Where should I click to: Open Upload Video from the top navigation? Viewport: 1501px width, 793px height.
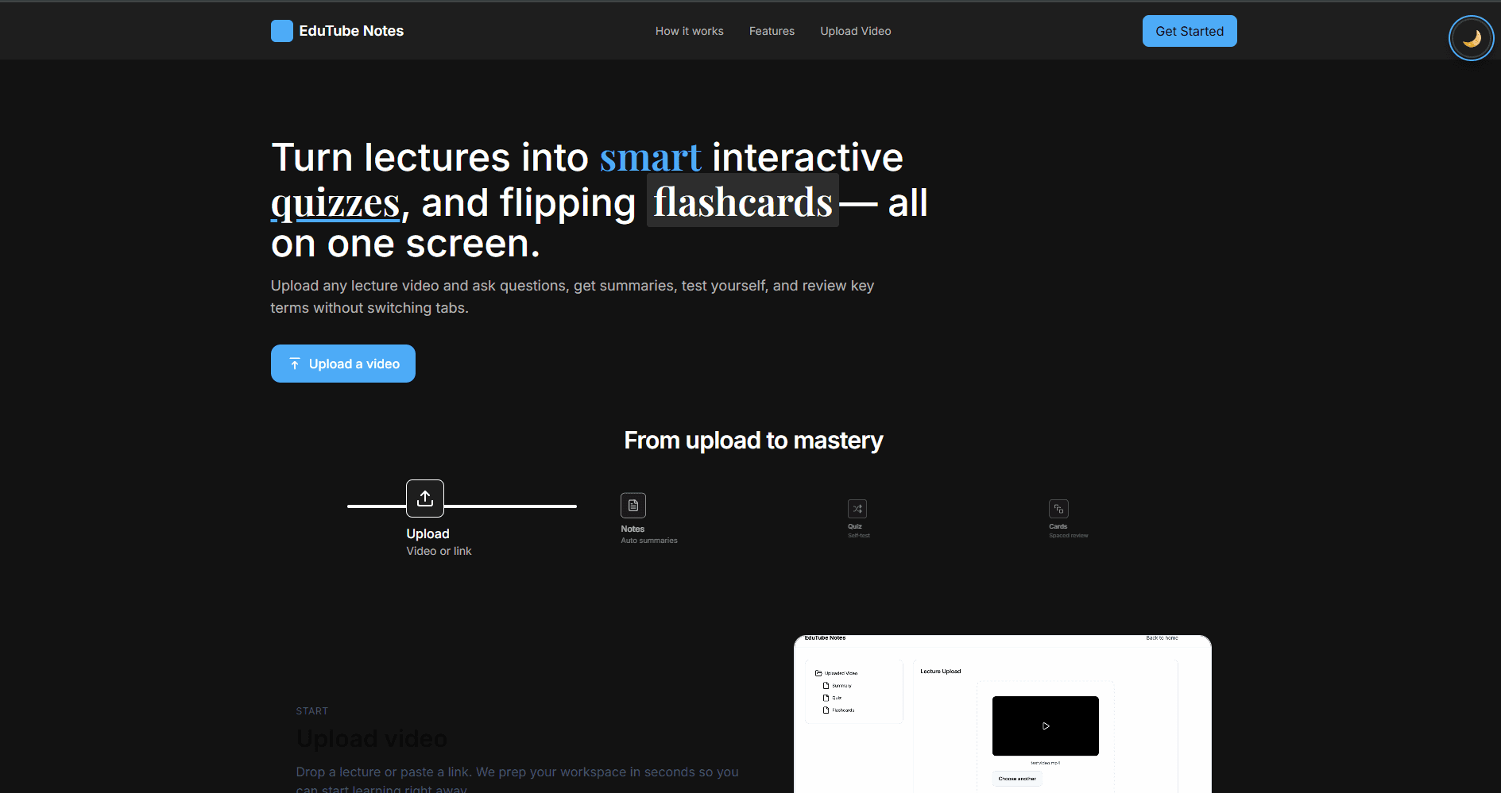855,31
